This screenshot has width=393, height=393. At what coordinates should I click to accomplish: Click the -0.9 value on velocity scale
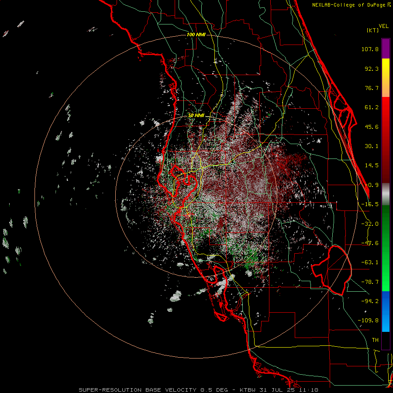[372, 185]
